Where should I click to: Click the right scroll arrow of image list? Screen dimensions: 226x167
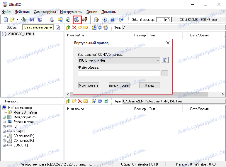click(x=223, y=95)
